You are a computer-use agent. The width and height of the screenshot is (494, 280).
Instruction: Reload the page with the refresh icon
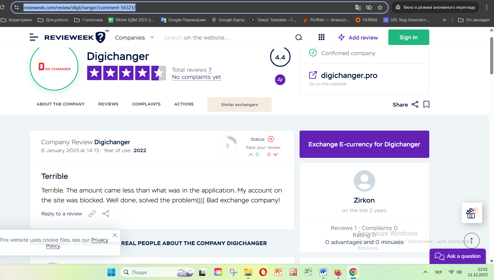[x=2, y=7]
